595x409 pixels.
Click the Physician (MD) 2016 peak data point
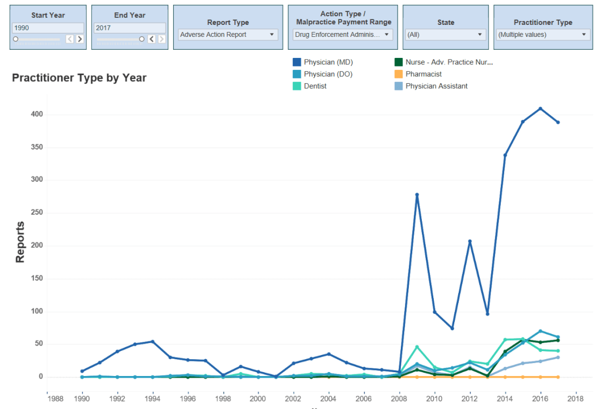pyautogui.click(x=540, y=109)
